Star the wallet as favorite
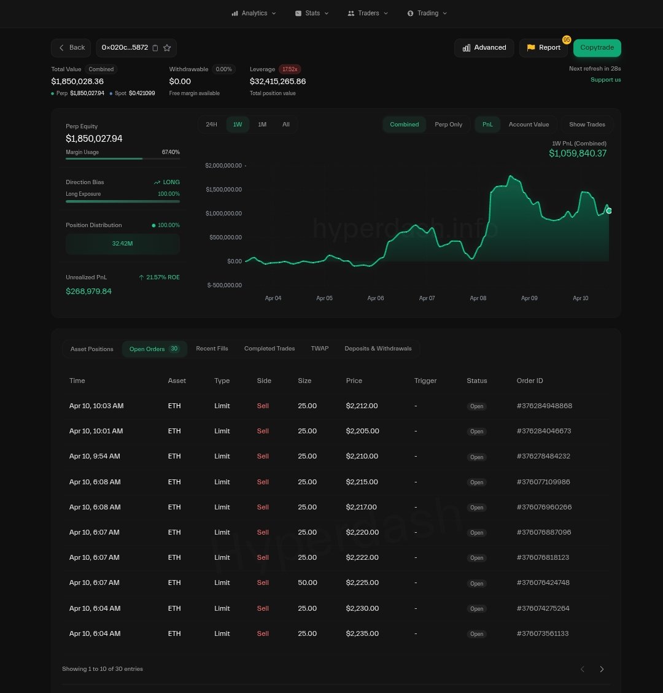Viewport: 663px width, 693px height. (167, 48)
